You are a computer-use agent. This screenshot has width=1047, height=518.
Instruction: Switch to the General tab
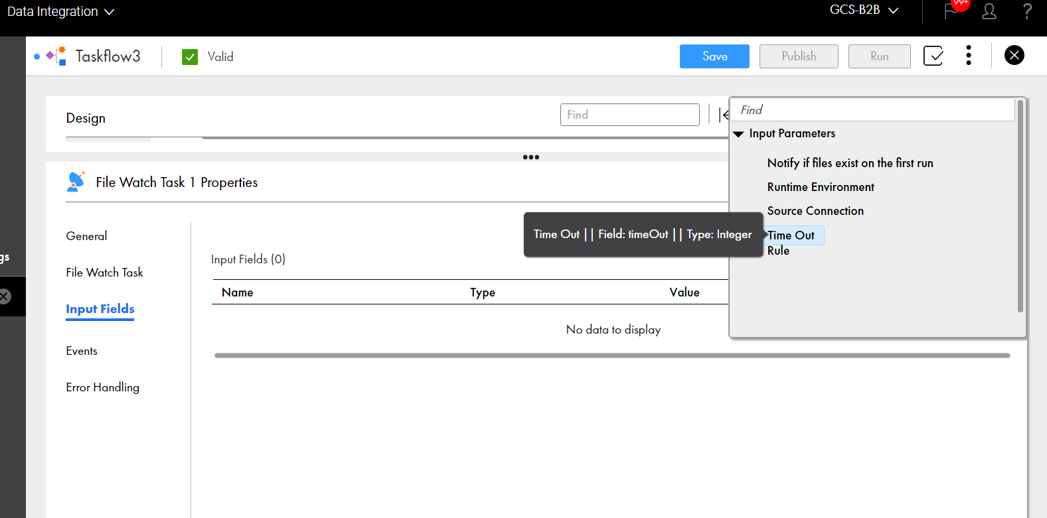tap(86, 236)
